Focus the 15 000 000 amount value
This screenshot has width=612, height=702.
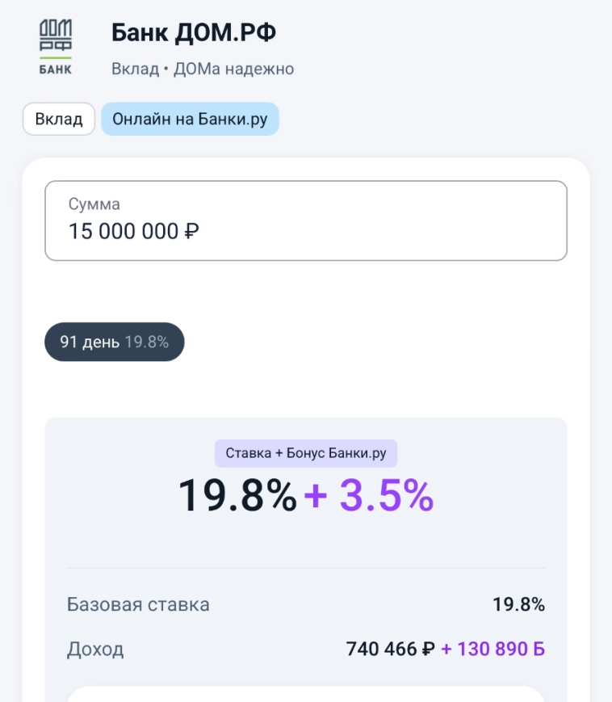(124, 231)
